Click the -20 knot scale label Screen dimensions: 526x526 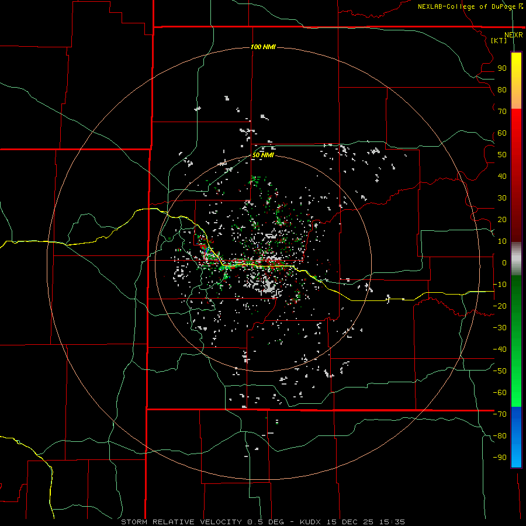pos(500,306)
